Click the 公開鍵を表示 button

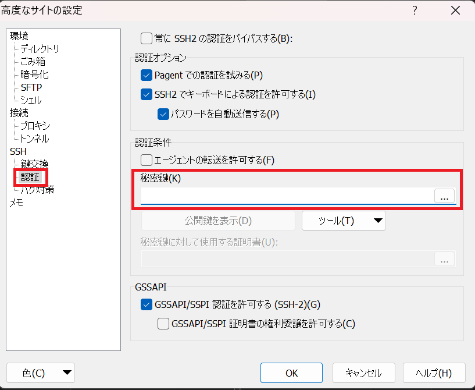(218, 221)
